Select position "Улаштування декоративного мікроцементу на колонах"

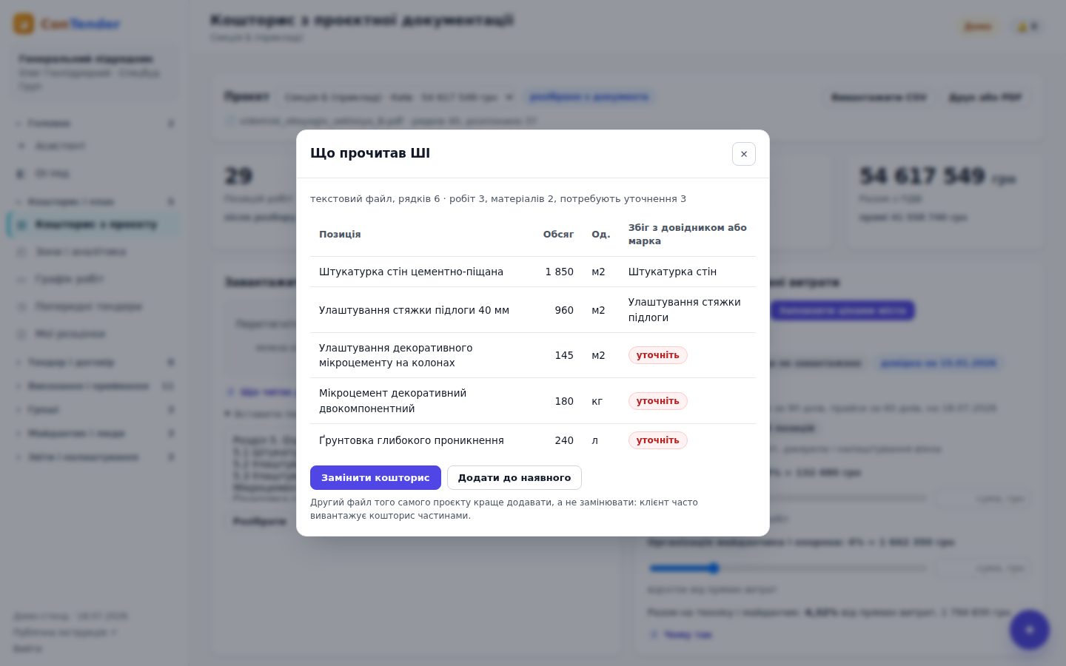point(396,355)
